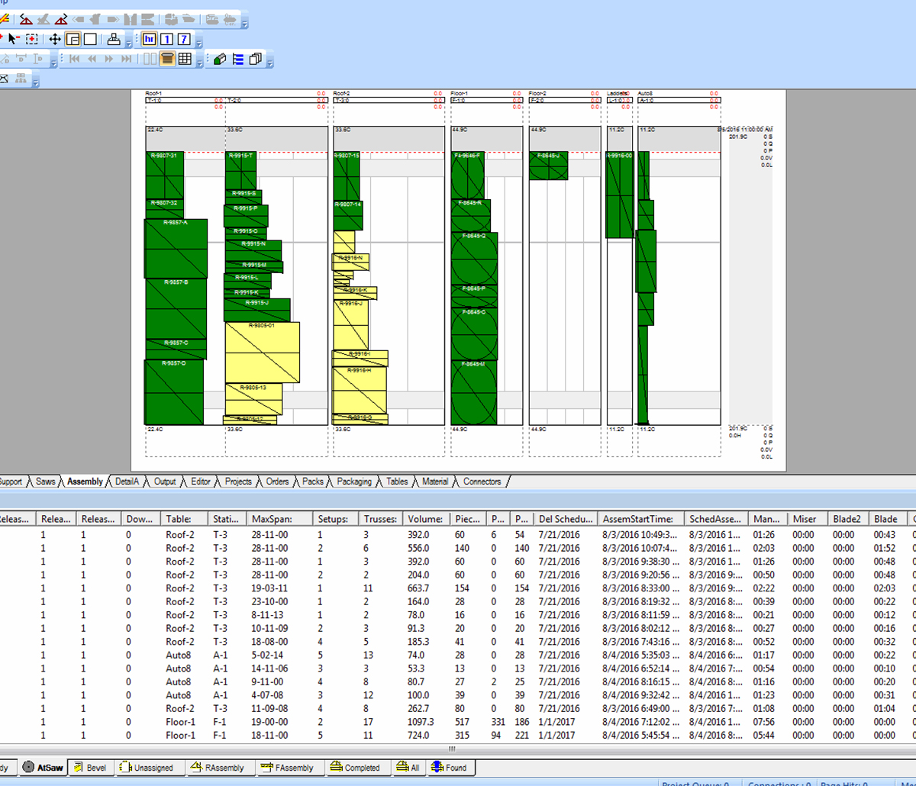Click the stamp tool icon
This screenshot has width=916, height=786.
(x=114, y=39)
